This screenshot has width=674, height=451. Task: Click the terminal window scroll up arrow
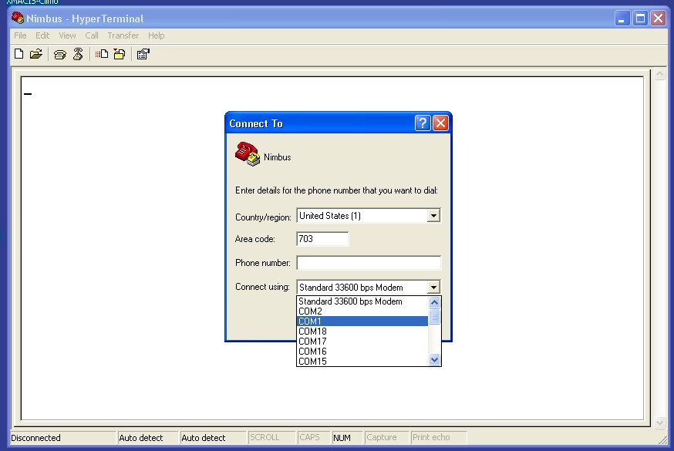point(659,74)
